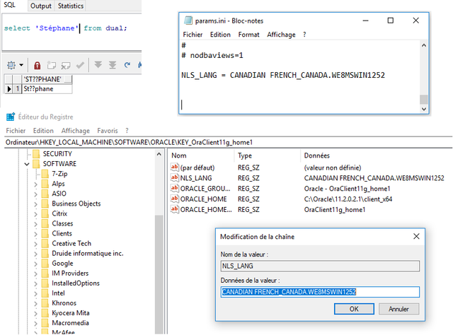
Task: Expand the Business Objects registry key
Action: pos(35,204)
